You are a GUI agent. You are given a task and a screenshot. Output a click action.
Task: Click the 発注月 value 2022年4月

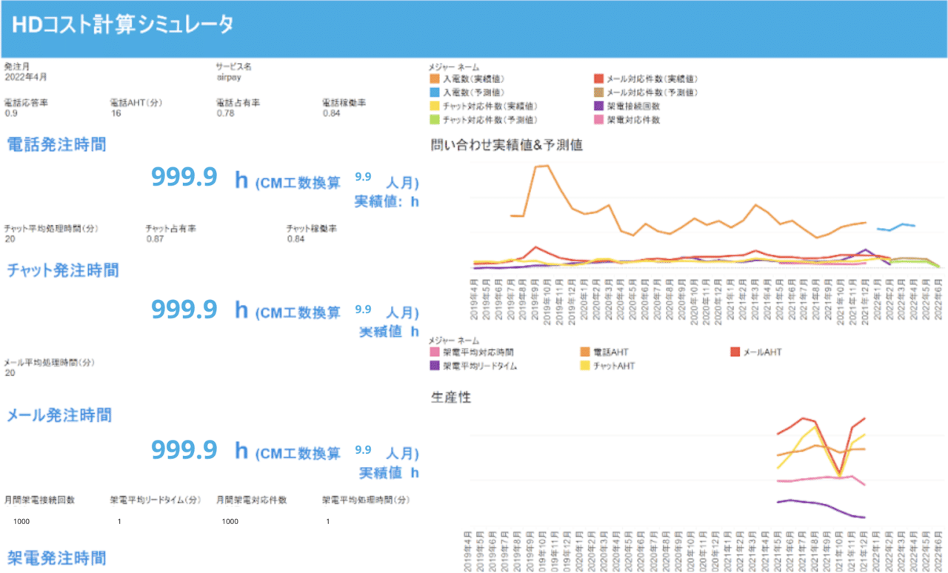(x=25, y=76)
